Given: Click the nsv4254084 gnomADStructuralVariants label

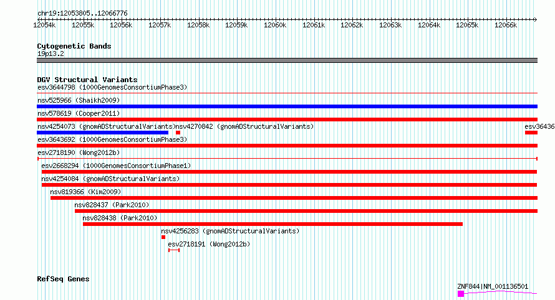Looking at the screenshot, I should tap(110, 179).
